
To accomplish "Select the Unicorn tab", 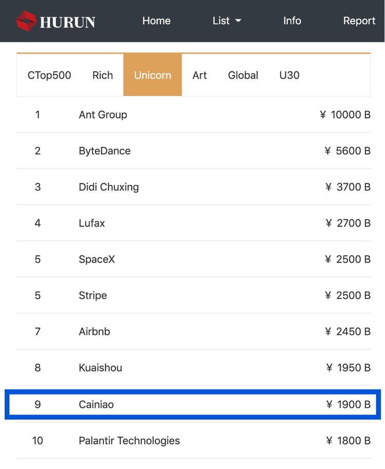I will point(152,75).
